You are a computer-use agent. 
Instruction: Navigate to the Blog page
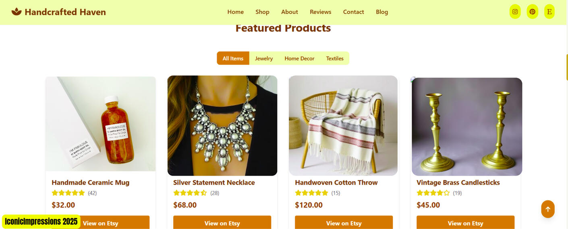point(382,12)
